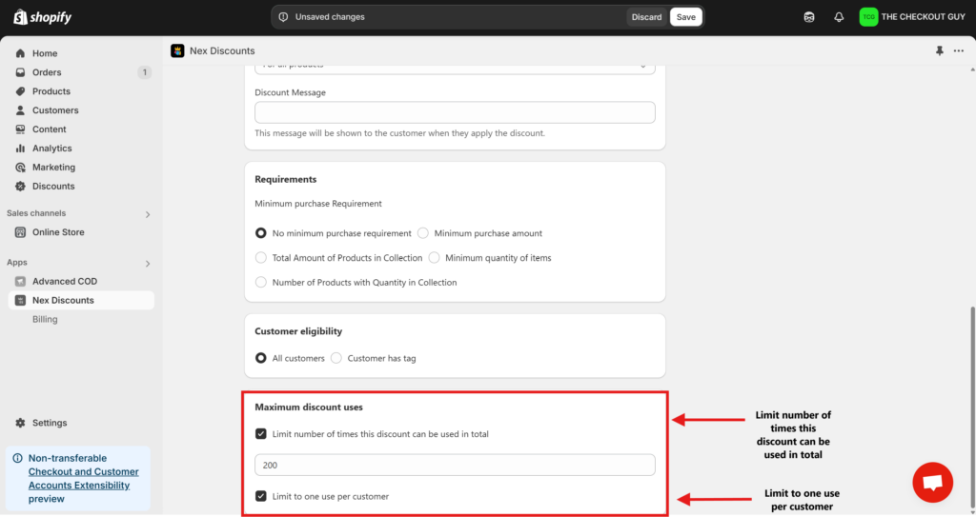Image resolution: width=976 pixels, height=517 pixels.
Task: Expand the Apps section chevron
Action: 148,263
